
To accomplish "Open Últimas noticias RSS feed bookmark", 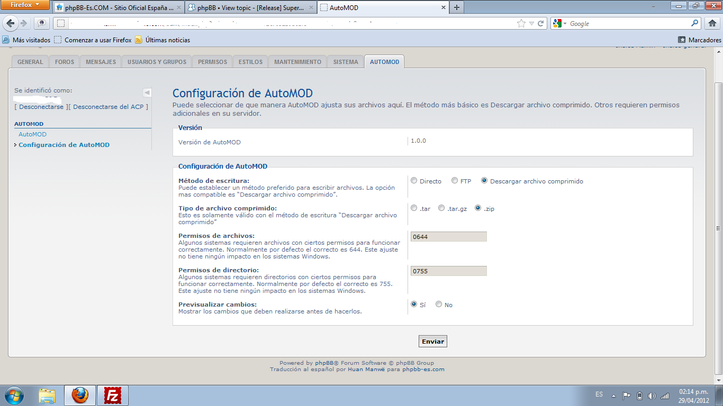I will tap(162, 40).
